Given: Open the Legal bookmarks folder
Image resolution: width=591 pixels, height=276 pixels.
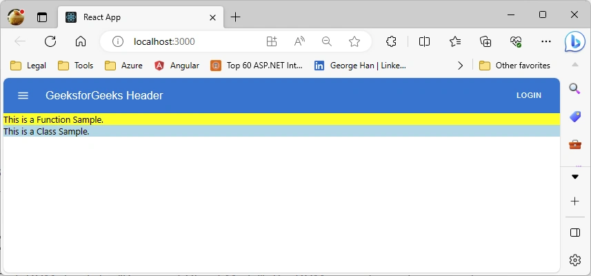Looking at the screenshot, I should [28, 66].
